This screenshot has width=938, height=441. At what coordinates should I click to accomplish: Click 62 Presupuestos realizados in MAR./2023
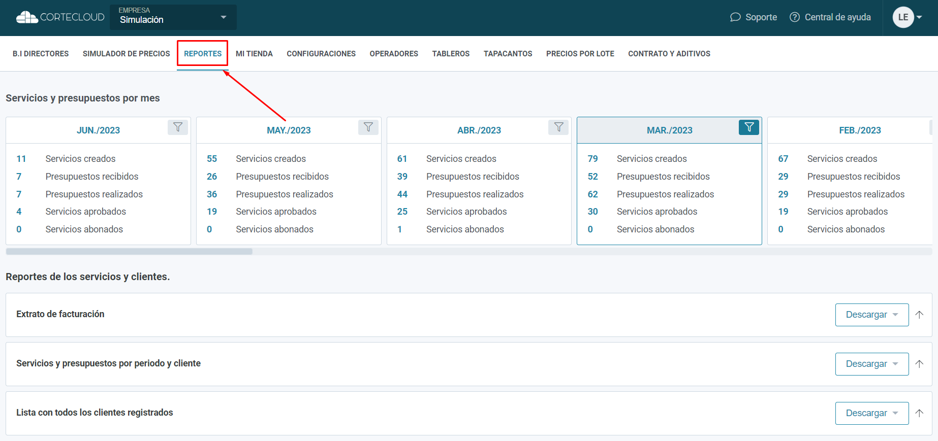click(651, 194)
